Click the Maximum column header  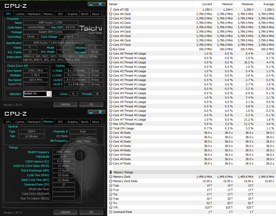point(244,4)
